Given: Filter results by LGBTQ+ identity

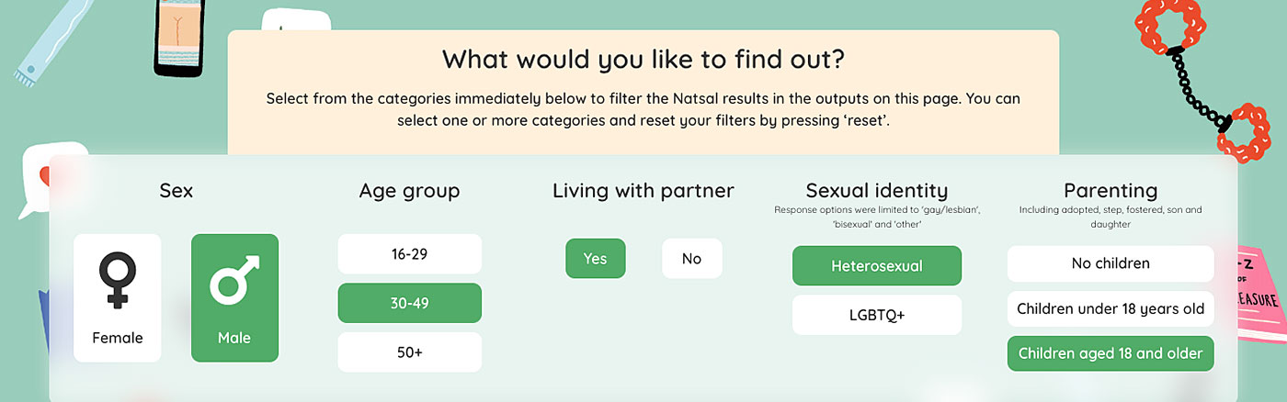Looking at the screenshot, I should click(876, 315).
